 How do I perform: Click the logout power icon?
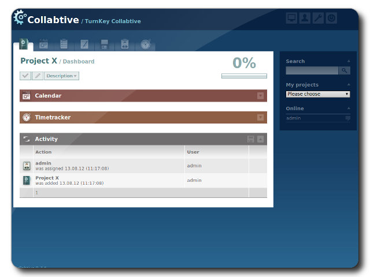(331, 18)
